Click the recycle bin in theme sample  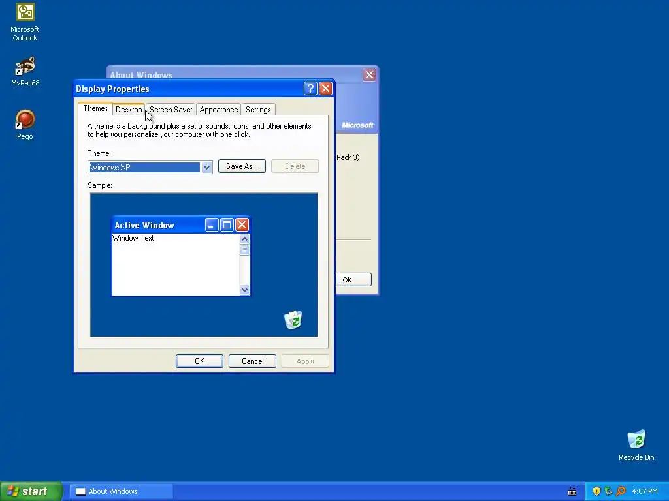[293, 320]
